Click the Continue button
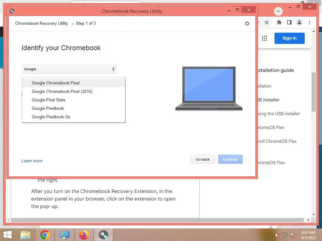The height and width of the screenshot is (241, 322). click(230, 159)
